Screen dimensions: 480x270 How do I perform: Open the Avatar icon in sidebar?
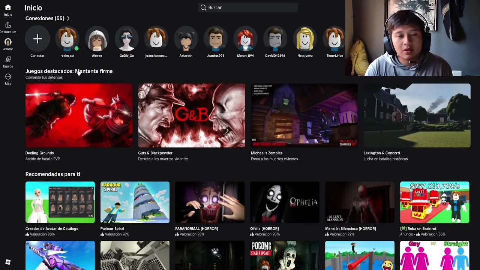tap(8, 42)
